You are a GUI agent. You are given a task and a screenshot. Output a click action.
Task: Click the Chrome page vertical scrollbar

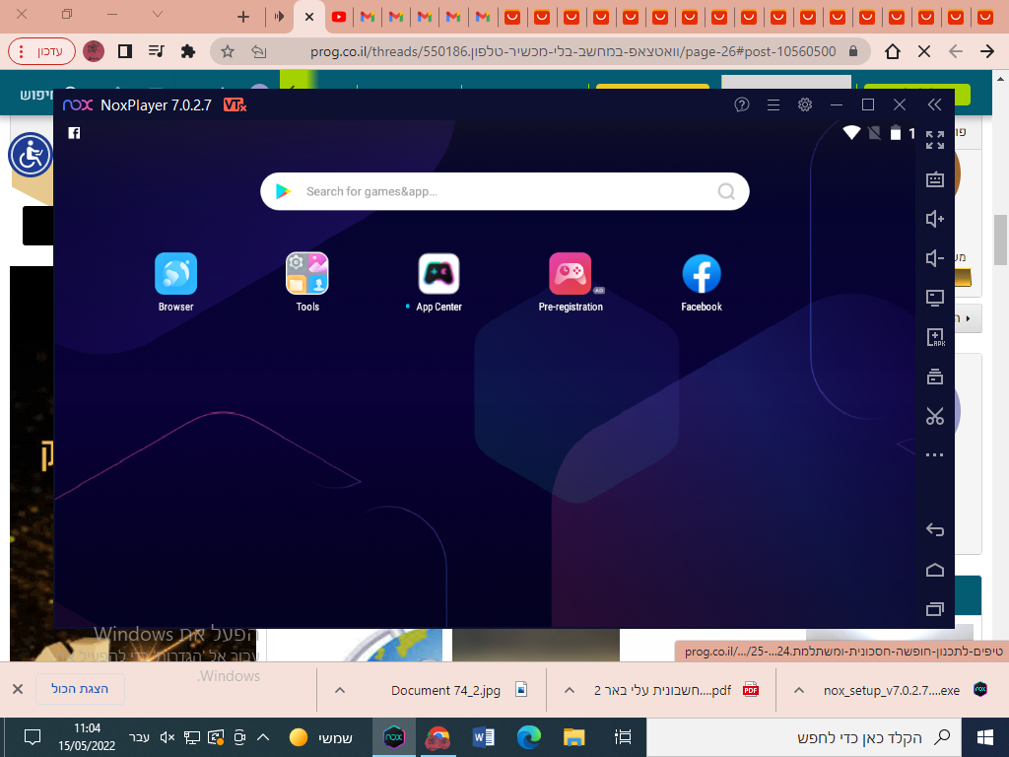1001,239
